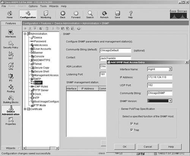Open the Wizards menu
This screenshot has height=156, width=190.
tap(54, 6)
